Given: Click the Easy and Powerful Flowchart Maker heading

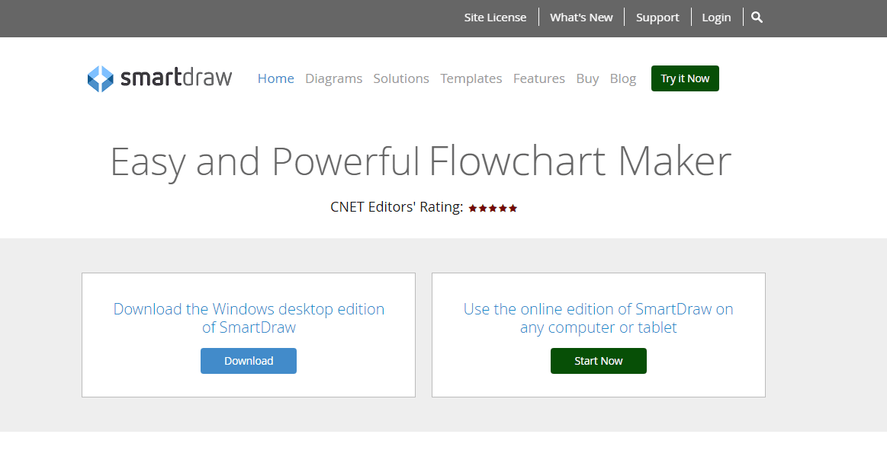Looking at the screenshot, I should pyautogui.click(x=420, y=161).
